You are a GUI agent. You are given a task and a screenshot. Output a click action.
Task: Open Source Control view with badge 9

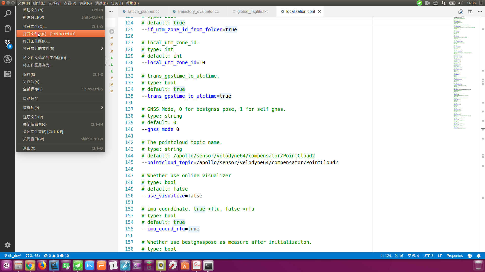[8, 44]
